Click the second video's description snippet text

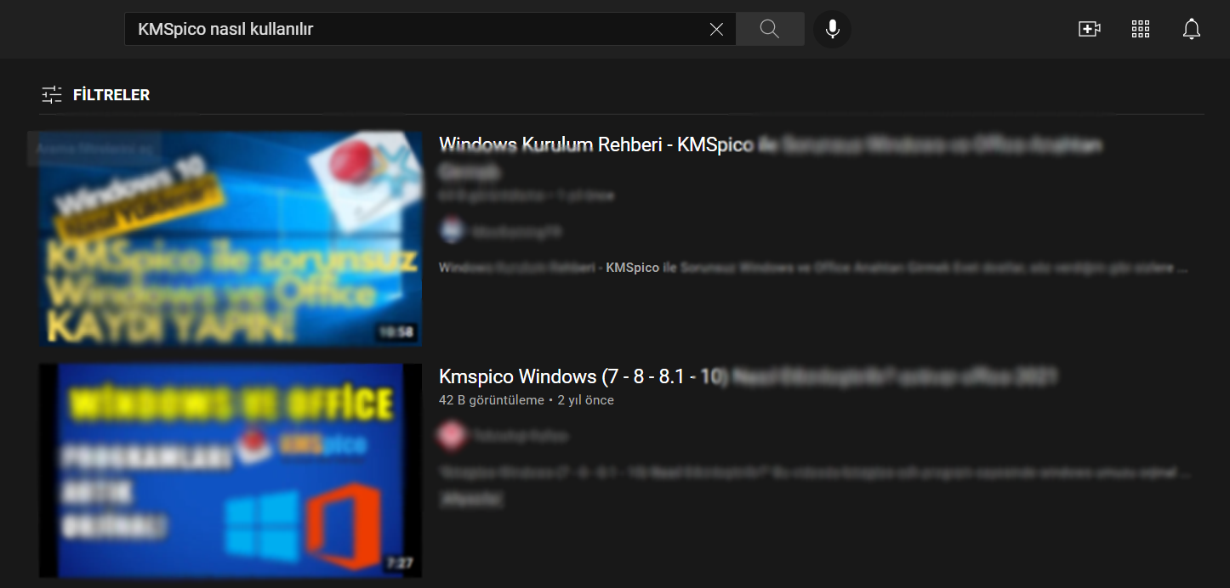[814, 472]
